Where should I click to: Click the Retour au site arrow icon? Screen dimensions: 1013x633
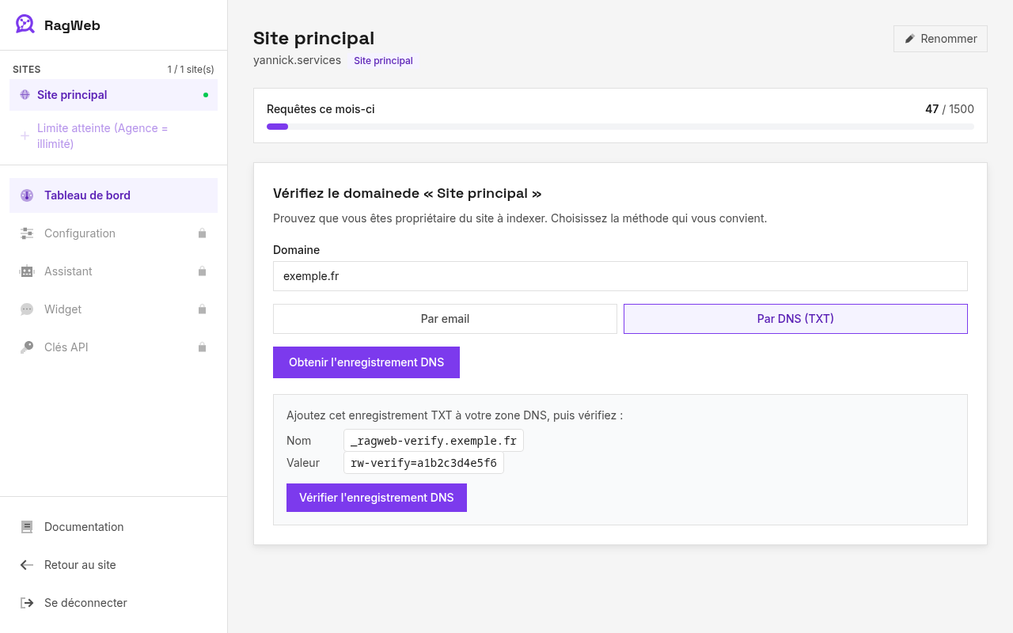click(27, 565)
